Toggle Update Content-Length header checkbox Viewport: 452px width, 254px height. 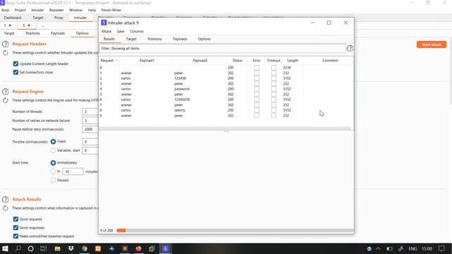(16, 64)
